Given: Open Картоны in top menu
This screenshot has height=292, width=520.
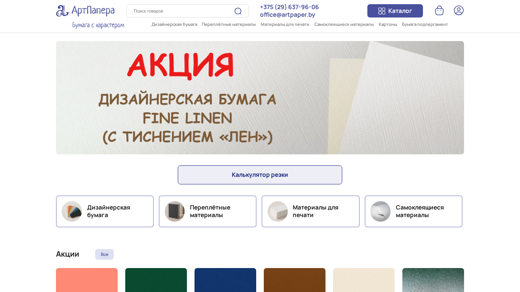Looking at the screenshot, I should point(388,24).
